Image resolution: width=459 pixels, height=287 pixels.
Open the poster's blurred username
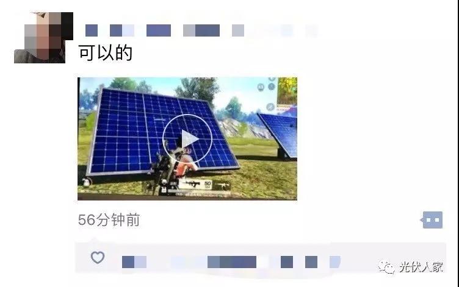tap(165, 30)
